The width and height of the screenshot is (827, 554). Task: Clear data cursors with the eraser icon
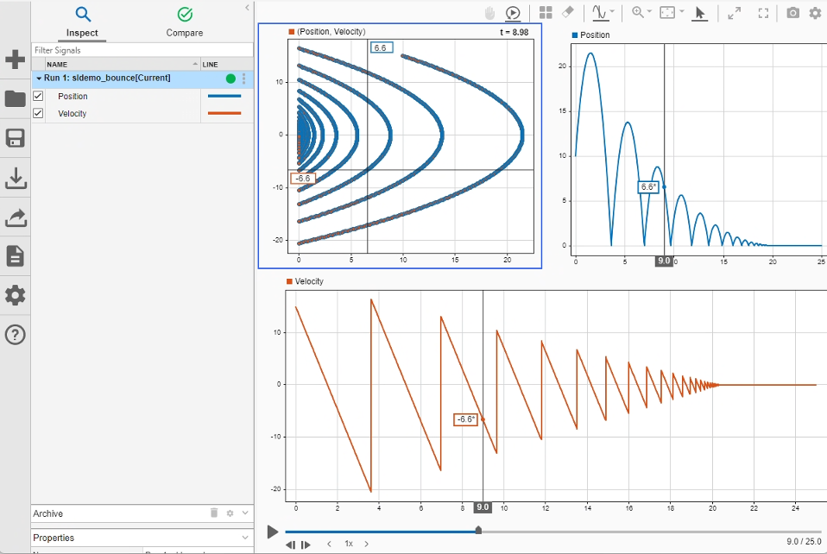pyautogui.click(x=568, y=12)
